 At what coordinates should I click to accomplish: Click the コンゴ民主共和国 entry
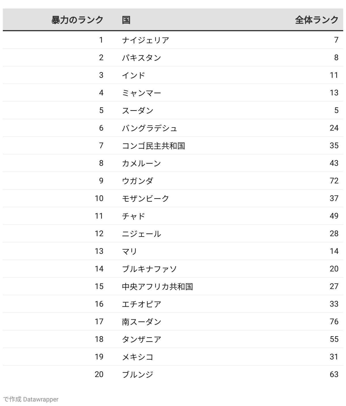tap(153, 146)
